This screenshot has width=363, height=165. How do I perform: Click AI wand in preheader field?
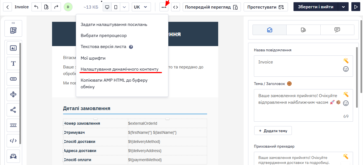point(346,156)
